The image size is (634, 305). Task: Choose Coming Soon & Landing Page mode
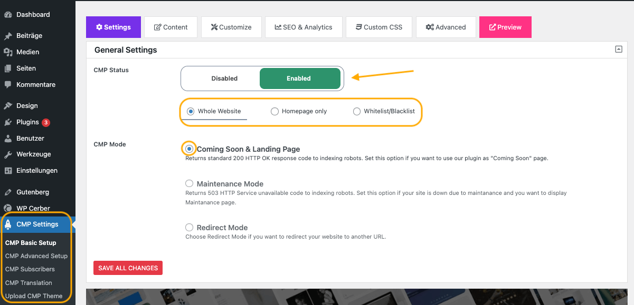point(190,149)
